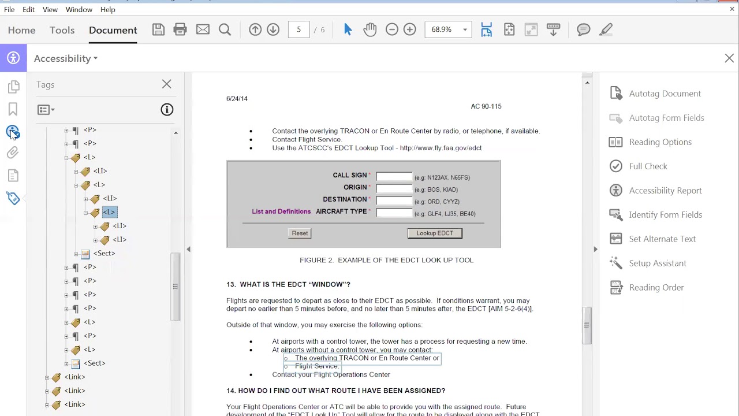
Task: Expand the Accessibility toolbar dropdown
Action: coord(66,58)
